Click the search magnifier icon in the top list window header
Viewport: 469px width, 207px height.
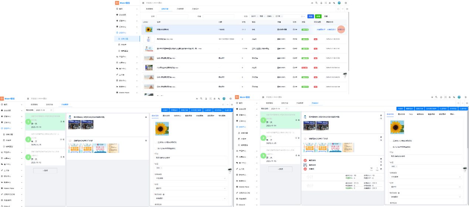(316, 3)
